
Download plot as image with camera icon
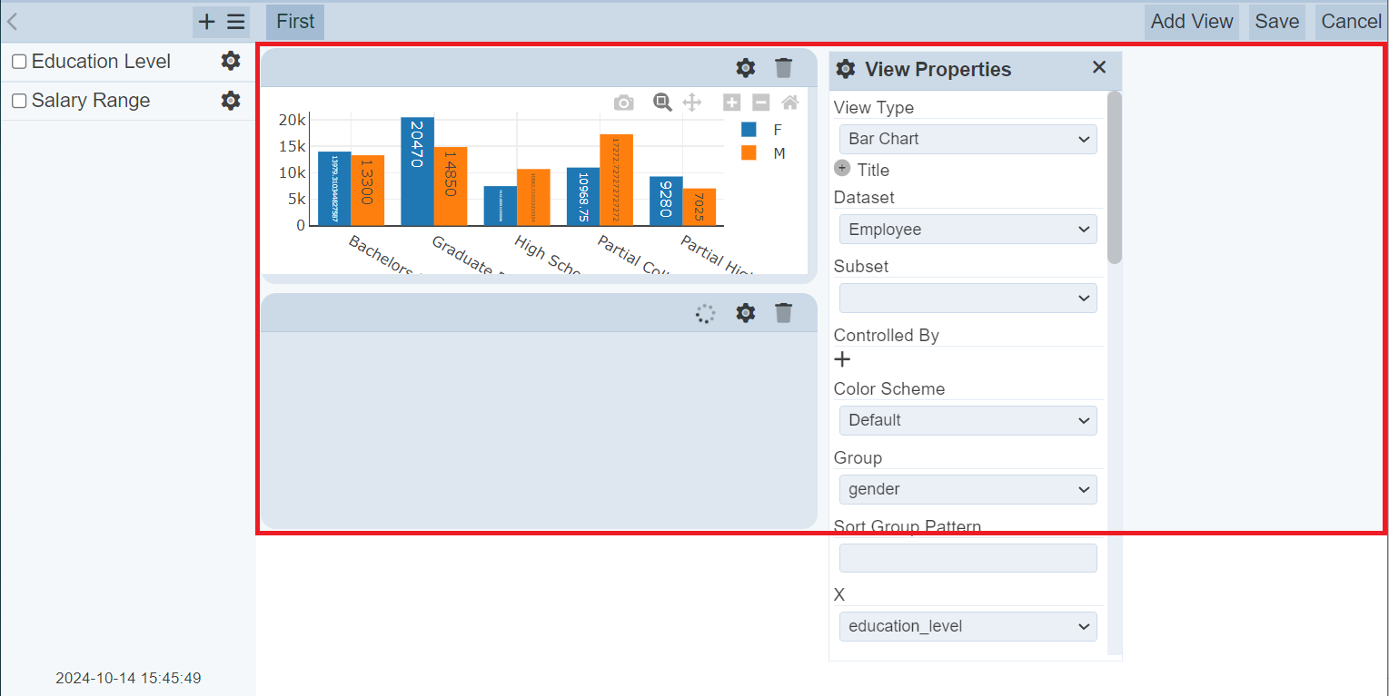[x=623, y=103]
